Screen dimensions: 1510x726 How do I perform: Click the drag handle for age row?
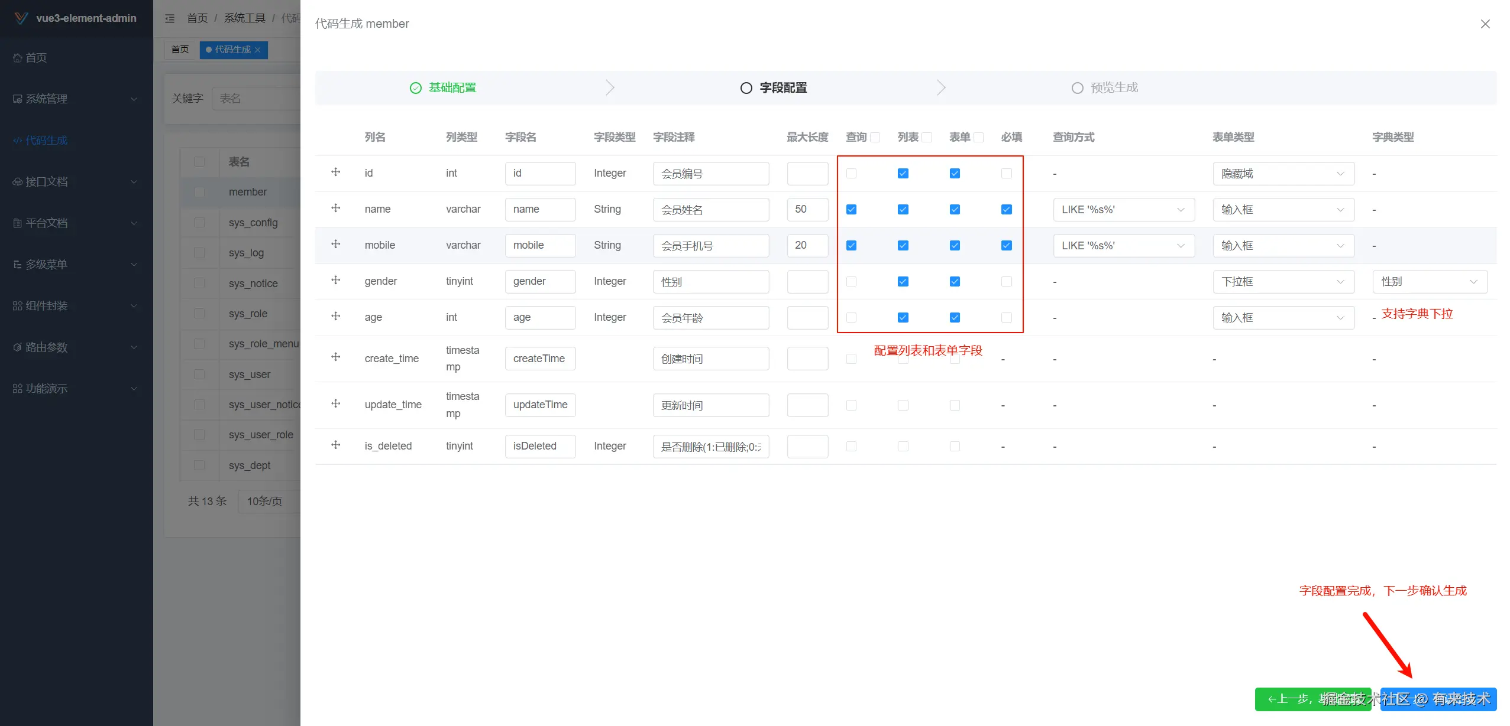click(335, 316)
